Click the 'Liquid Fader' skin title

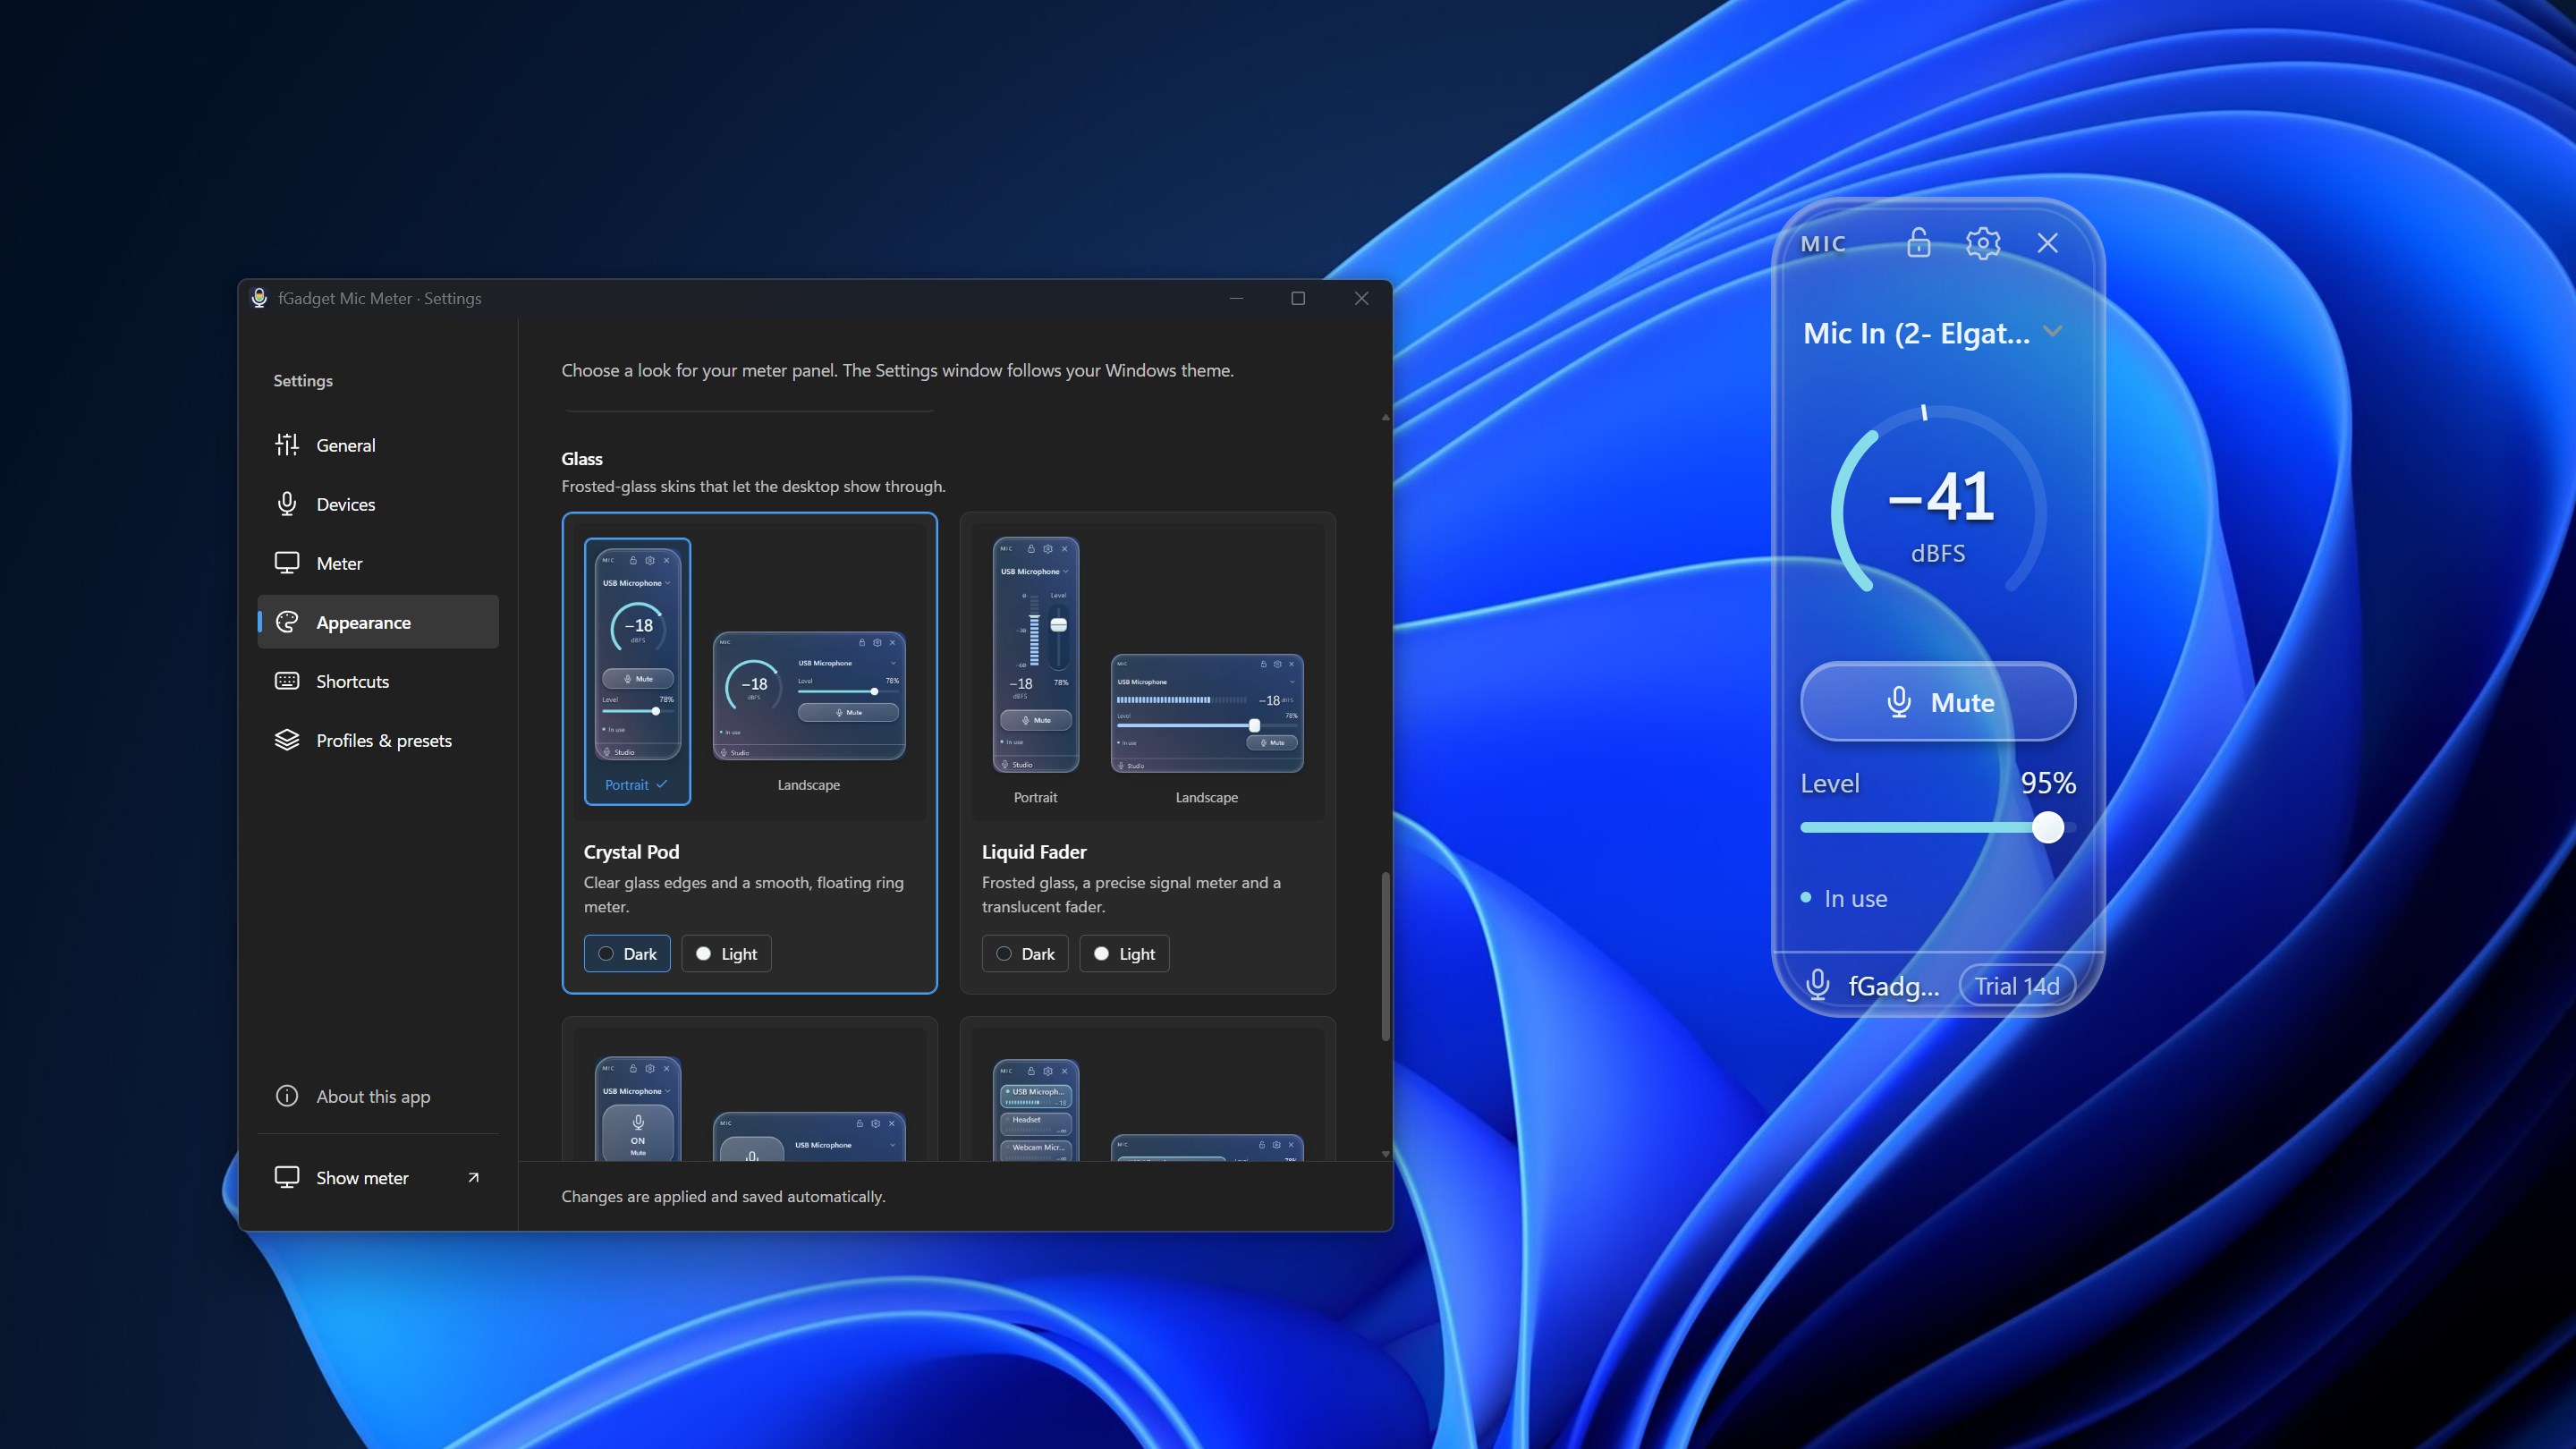click(x=1034, y=852)
